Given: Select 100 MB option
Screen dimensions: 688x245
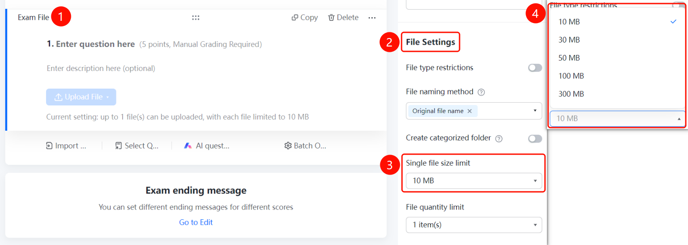Looking at the screenshot, I should point(617,76).
